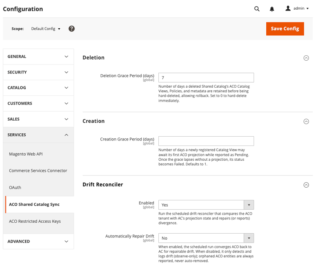This screenshot has width=316, height=267.
Task: Click the Save Config button
Action: click(x=285, y=29)
